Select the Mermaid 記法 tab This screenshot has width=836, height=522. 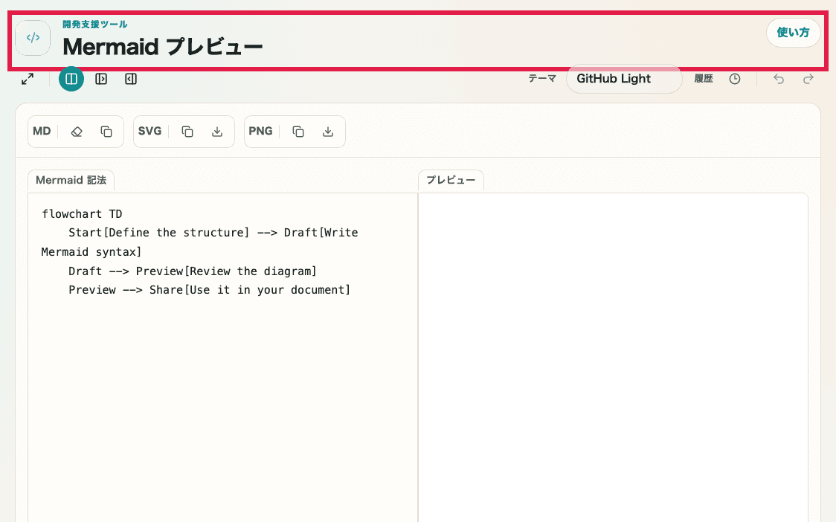click(x=71, y=180)
